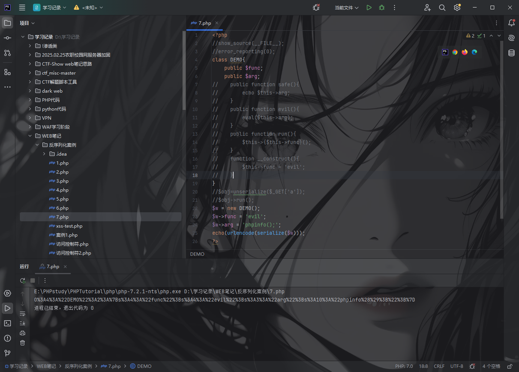Click DEMO breadcrumb in status bar
This screenshot has height=372, width=519.
click(141, 366)
